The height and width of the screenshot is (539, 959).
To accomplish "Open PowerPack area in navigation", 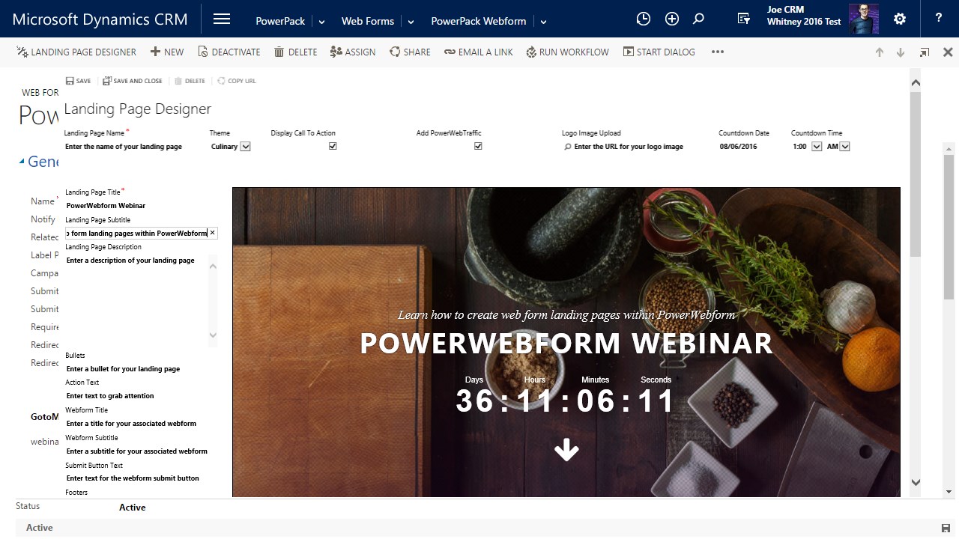I will (x=280, y=21).
